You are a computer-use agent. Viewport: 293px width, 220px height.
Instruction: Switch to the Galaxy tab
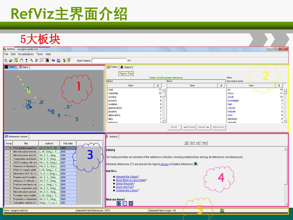point(11,67)
